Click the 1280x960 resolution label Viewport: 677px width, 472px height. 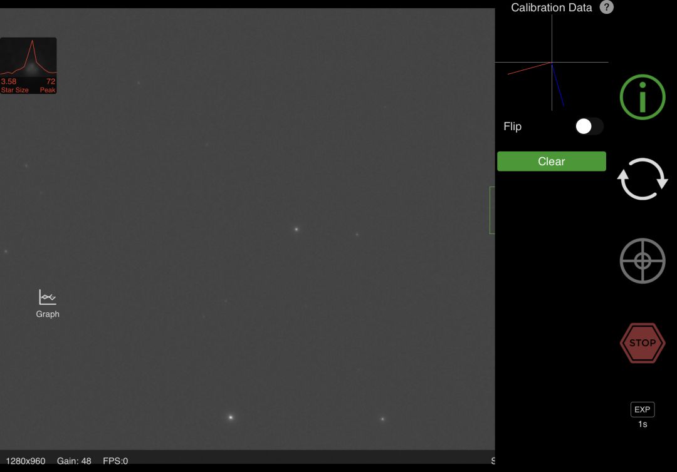(x=26, y=461)
